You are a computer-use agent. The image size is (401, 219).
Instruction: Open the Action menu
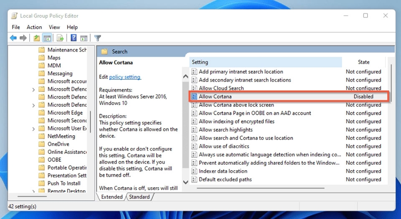point(34,27)
